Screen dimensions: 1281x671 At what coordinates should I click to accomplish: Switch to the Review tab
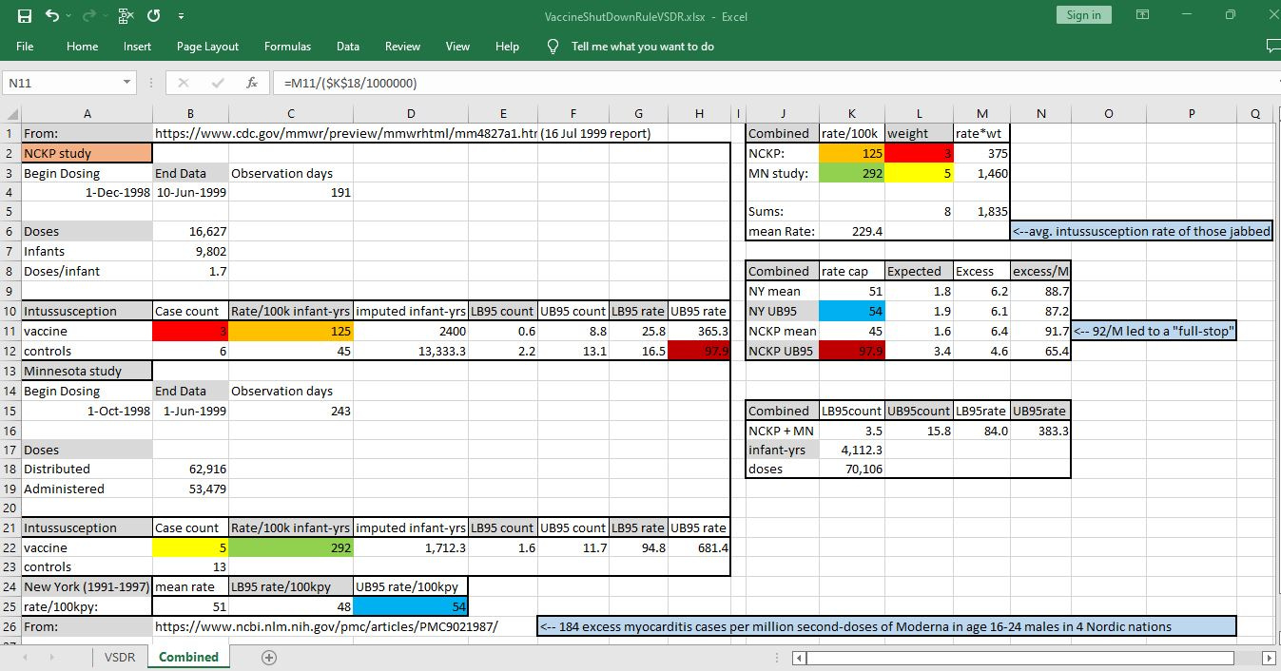(402, 47)
